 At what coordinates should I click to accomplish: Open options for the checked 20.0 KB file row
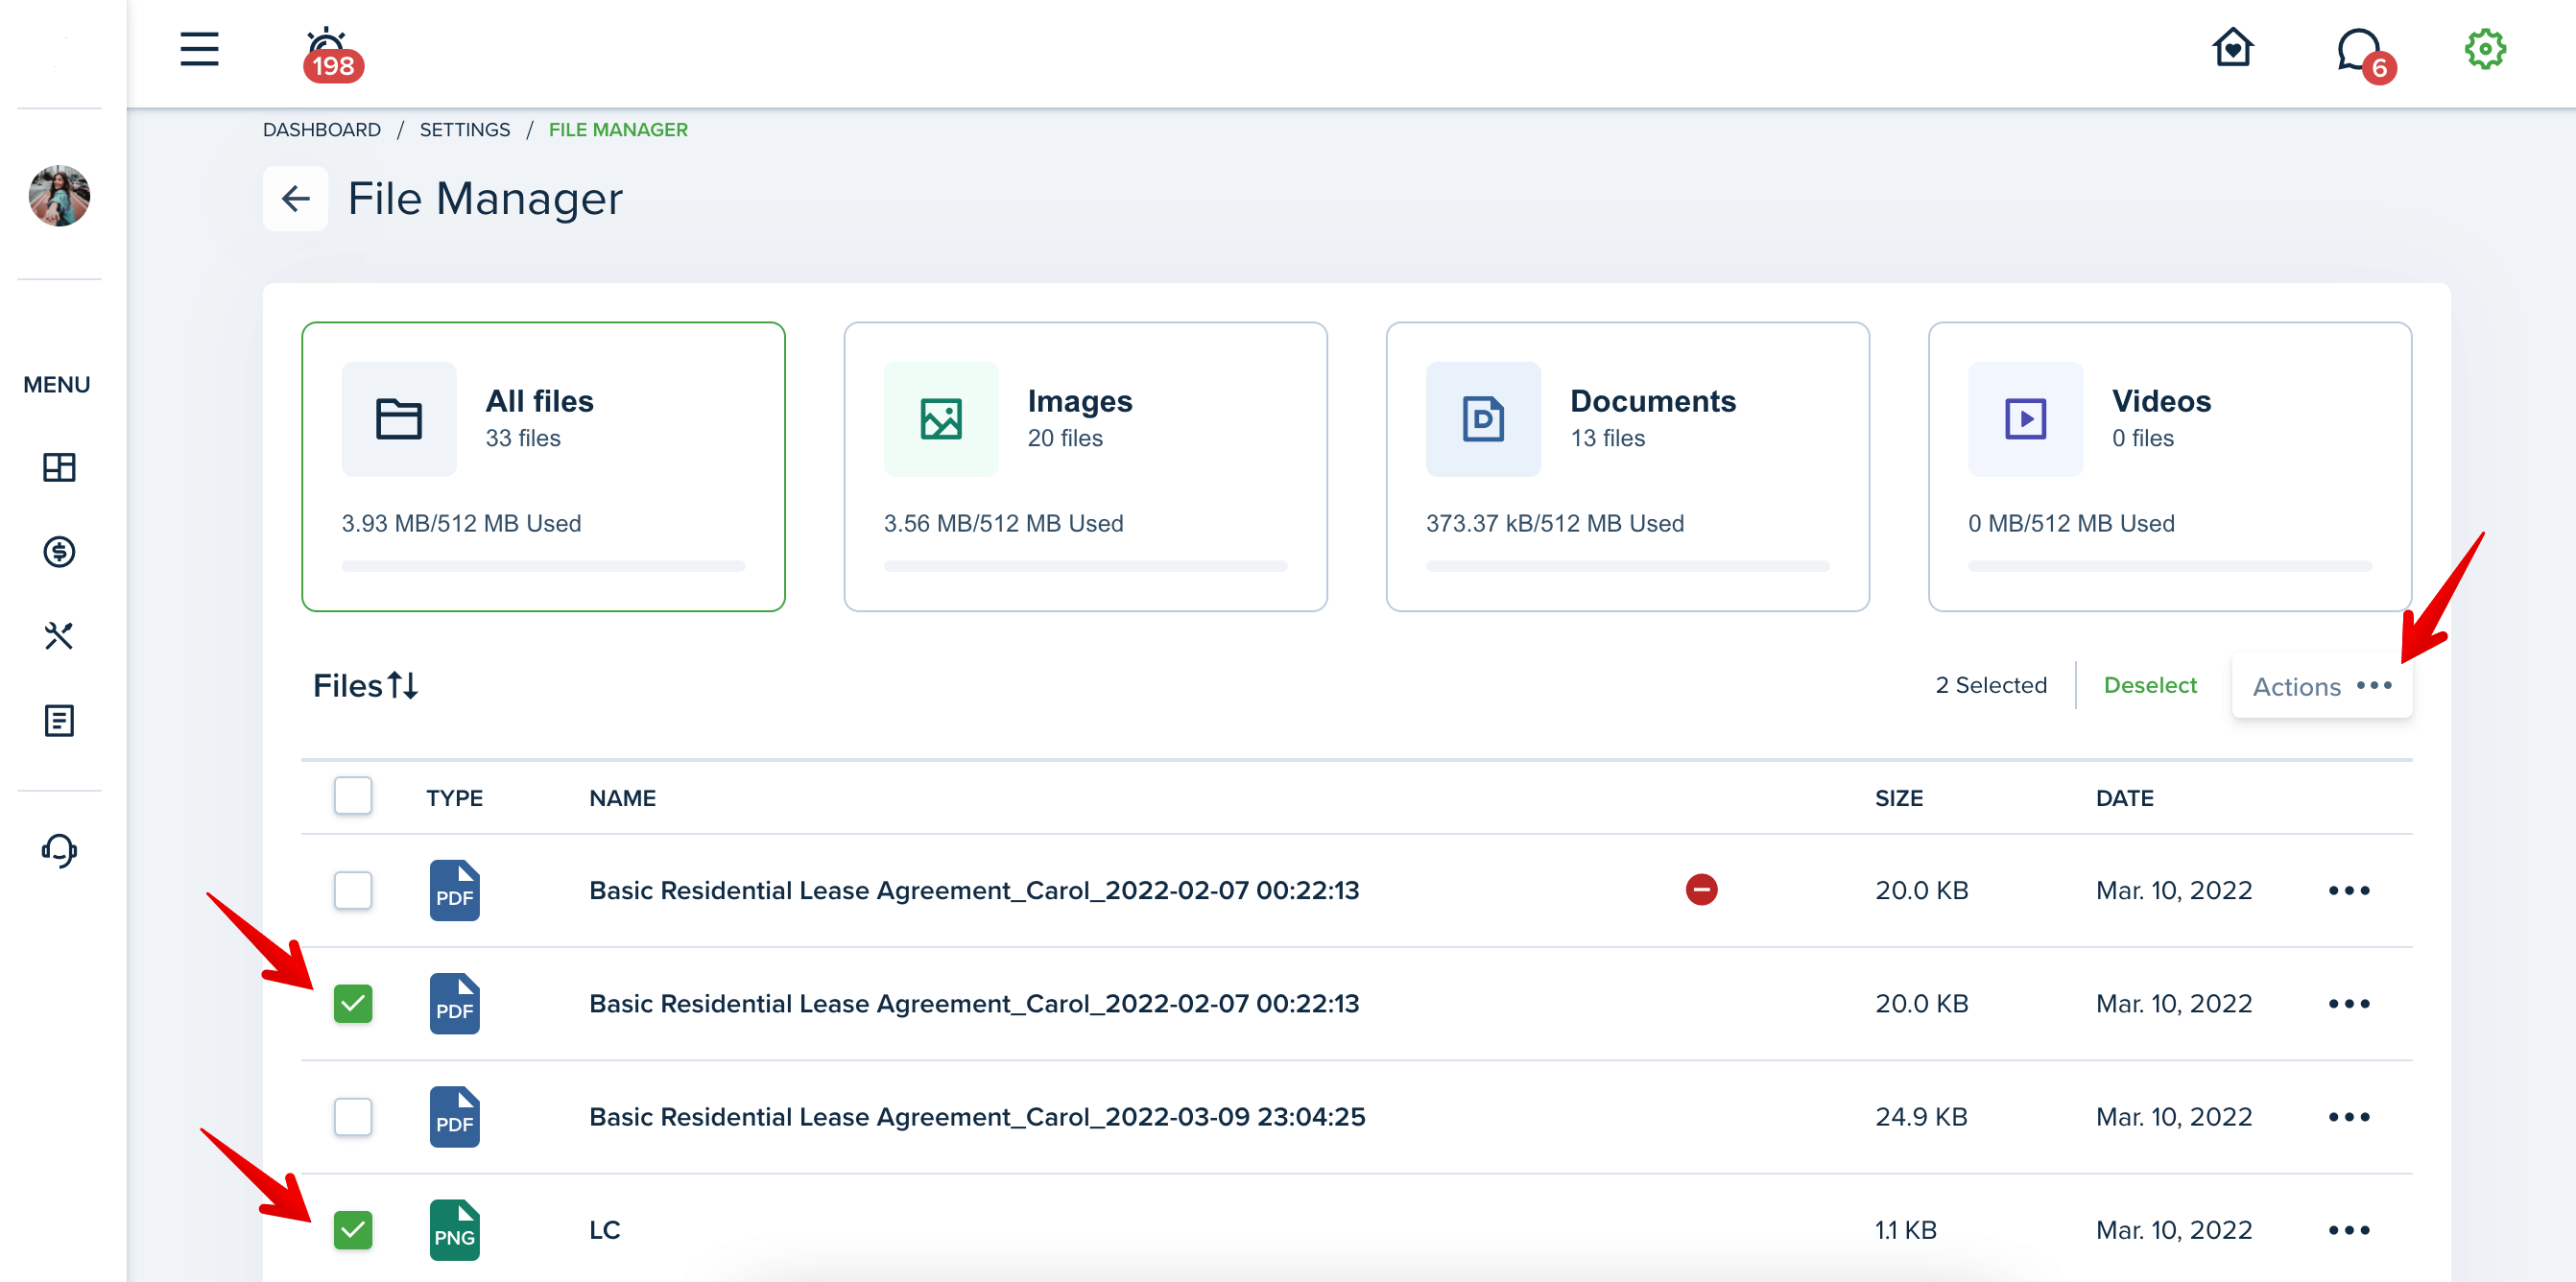[2348, 1003]
